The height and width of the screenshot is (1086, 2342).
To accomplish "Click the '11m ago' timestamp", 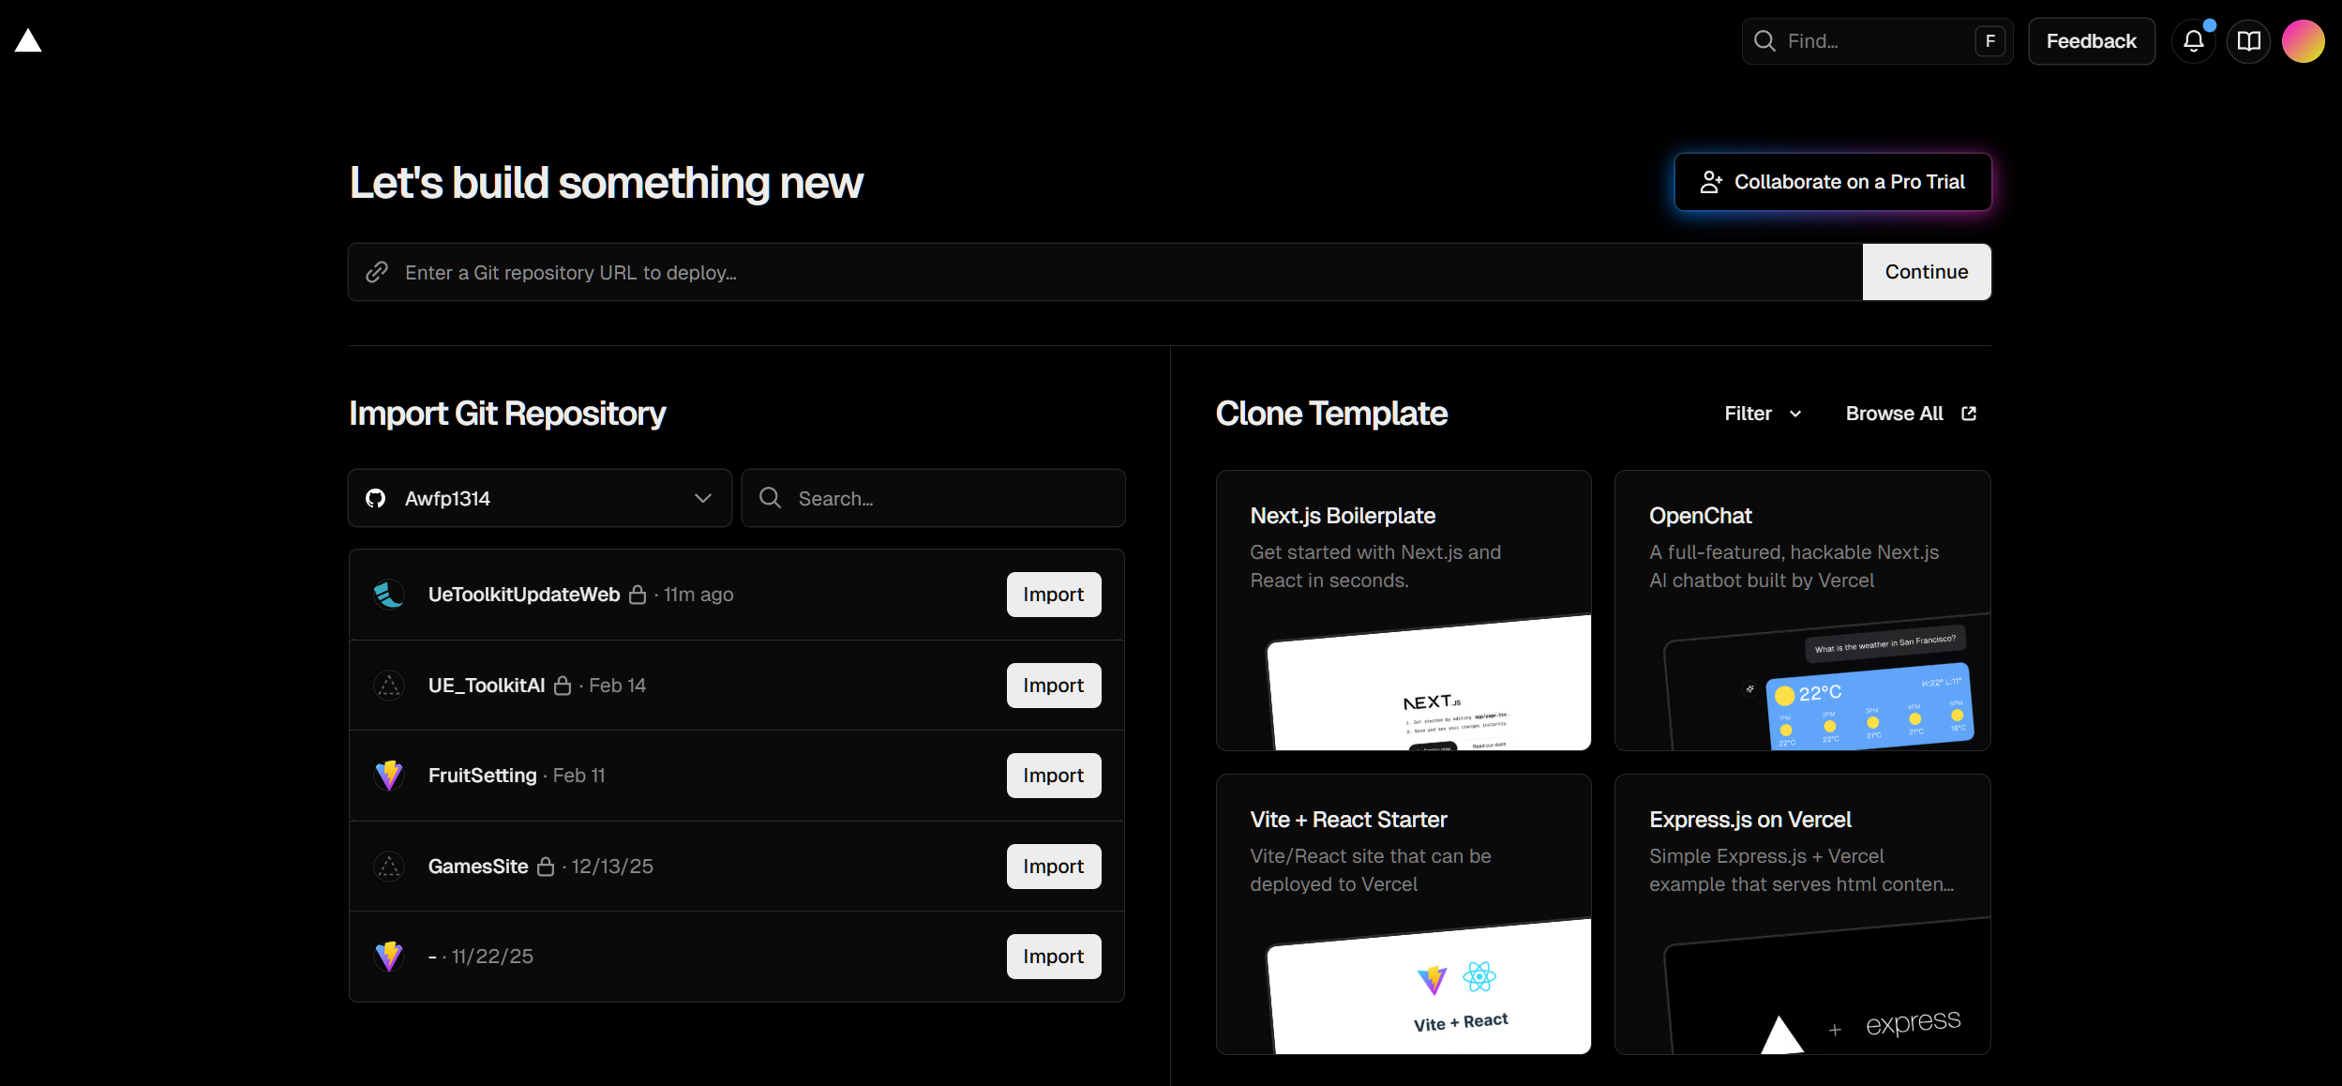I will tap(698, 595).
